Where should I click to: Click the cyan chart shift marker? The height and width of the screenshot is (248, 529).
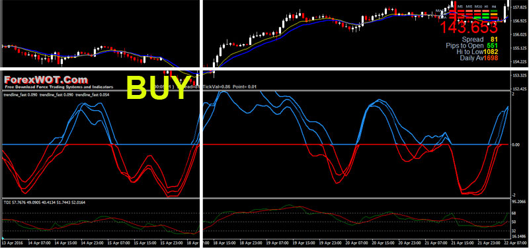[3, 239]
